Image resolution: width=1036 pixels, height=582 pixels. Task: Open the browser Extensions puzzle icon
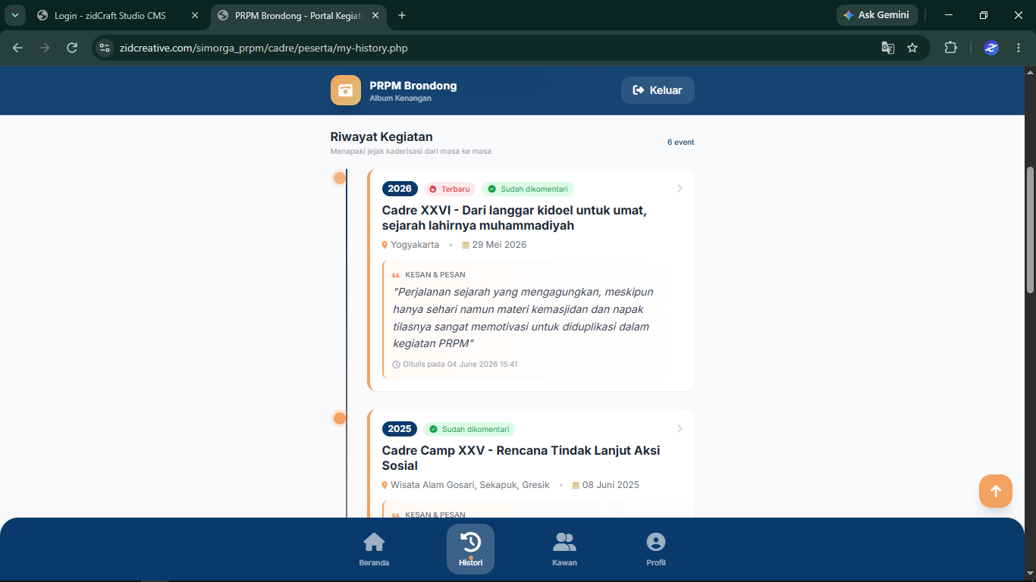coord(950,48)
